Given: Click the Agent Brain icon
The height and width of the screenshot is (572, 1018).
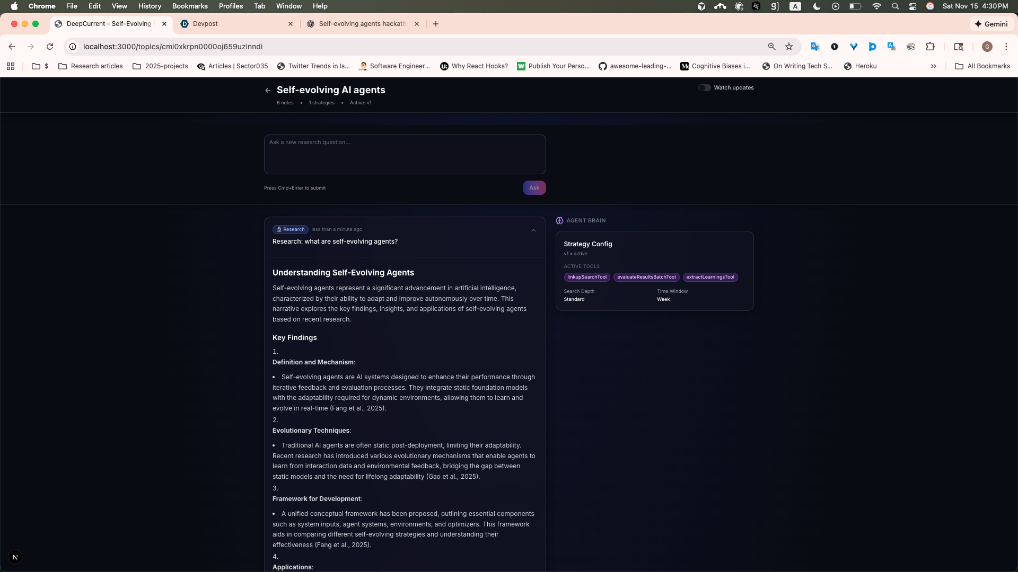Looking at the screenshot, I should (x=559, y=221).
